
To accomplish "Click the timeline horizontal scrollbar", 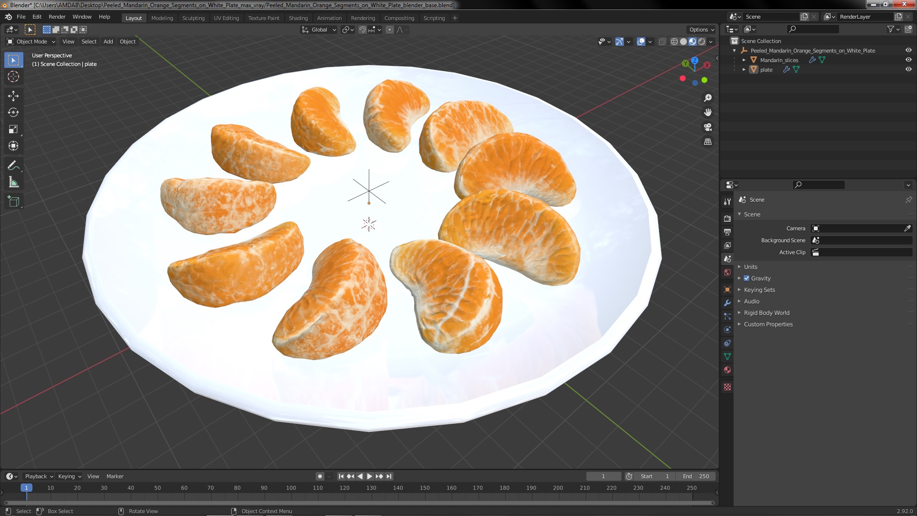I will tap(358, 503).
